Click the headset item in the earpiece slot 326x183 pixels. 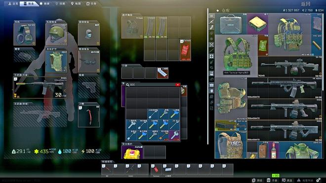(x=25, y=34)
